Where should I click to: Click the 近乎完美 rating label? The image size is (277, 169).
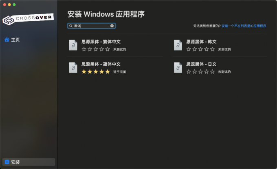pyautogui.click(x=120, y=72)
